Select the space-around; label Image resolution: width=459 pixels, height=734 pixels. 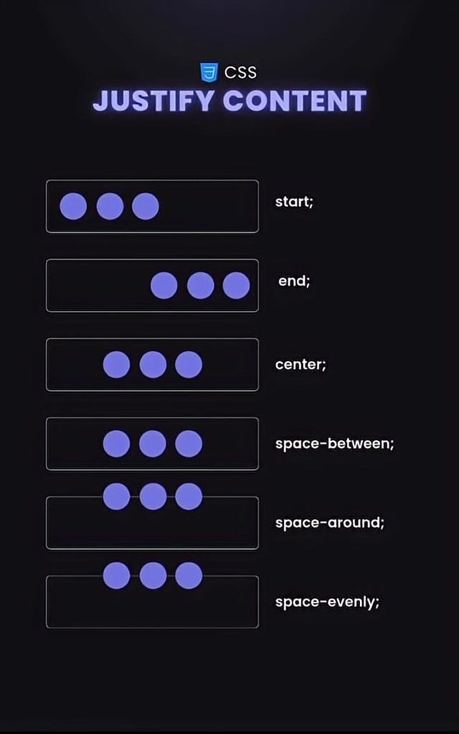(329, 522)
